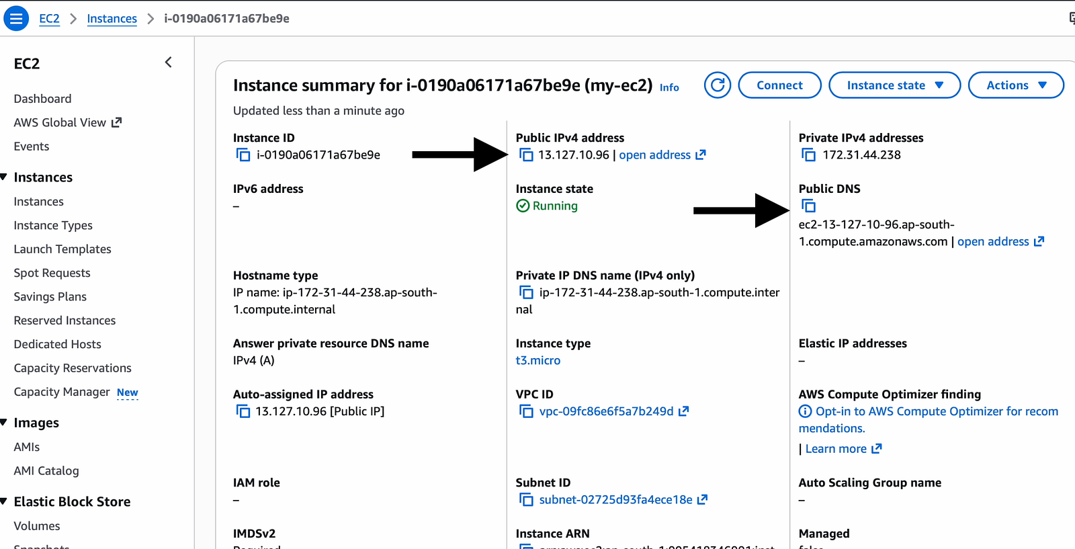
Task: Open Capacity Manager page
Action: 62,392
